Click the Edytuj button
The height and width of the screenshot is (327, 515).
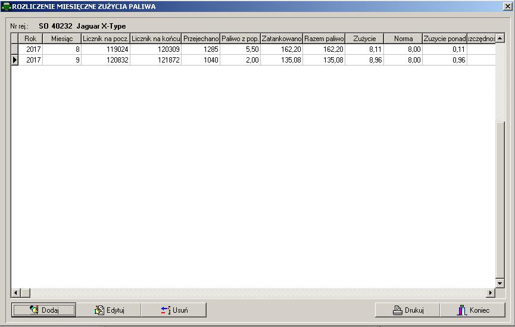coord(109,310)
